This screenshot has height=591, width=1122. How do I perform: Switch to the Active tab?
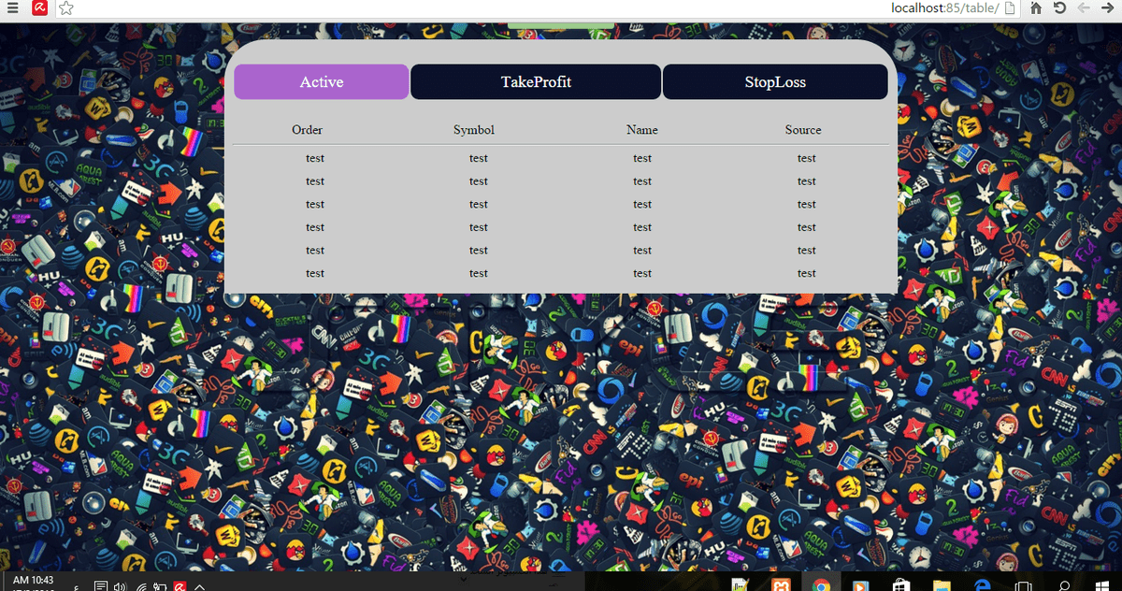point(321,82)
